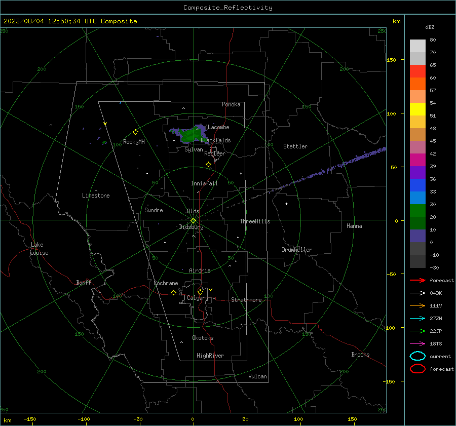
Task: Click the Blackfalds city label
Action: click(215, 140)
